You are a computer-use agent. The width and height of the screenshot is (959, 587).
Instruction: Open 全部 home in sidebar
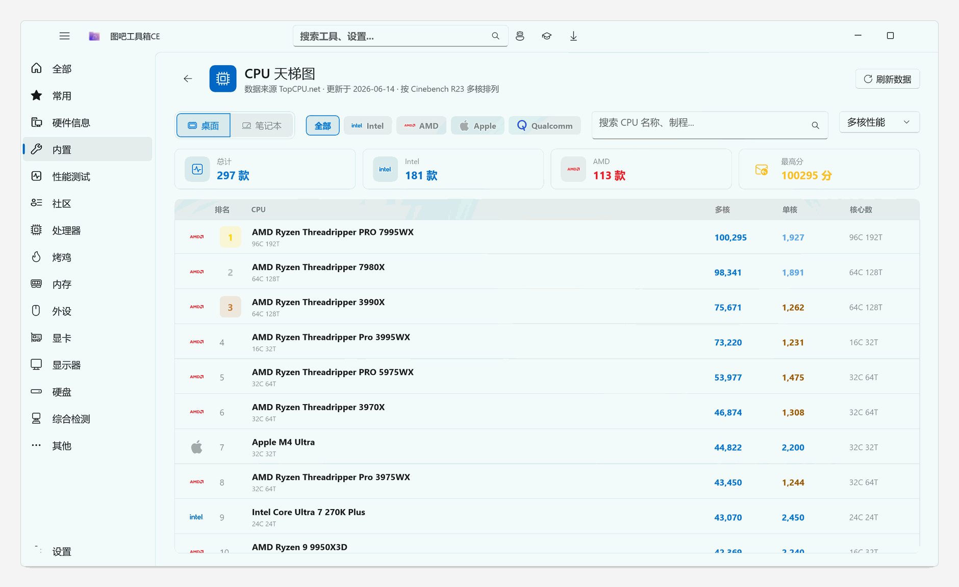click(87, 69)
